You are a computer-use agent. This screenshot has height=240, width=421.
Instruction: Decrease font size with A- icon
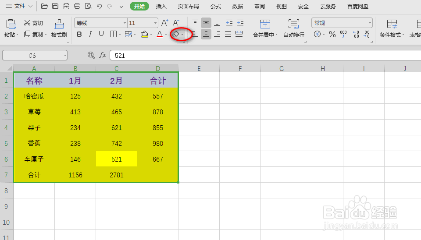point(176,23)
